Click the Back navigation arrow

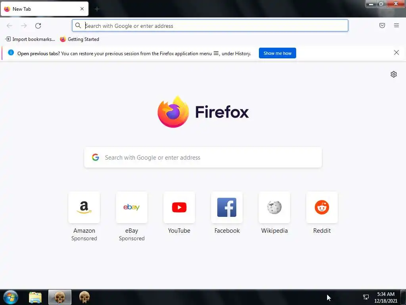[x=10, y=26]
